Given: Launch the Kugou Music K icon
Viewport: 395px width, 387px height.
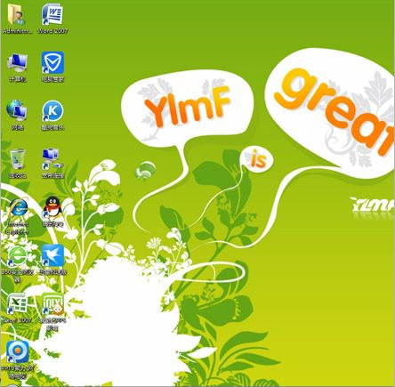Looking at the screenshot, I should coord(52,111).
